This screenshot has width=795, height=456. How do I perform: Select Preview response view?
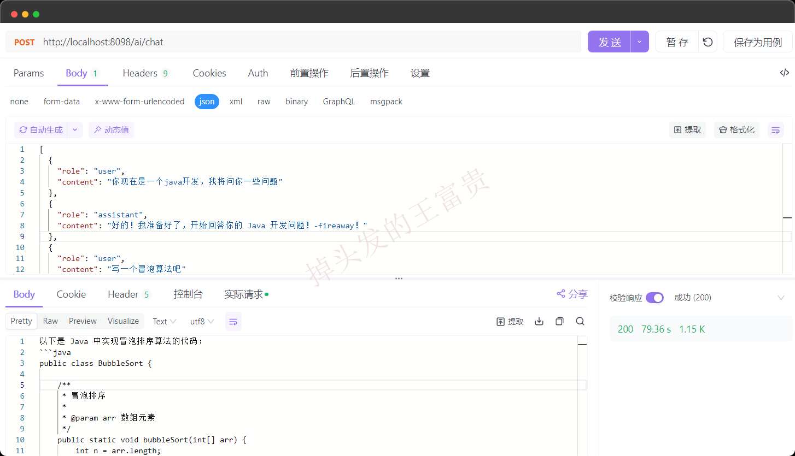pyautogui.click(x=83, y=321)
